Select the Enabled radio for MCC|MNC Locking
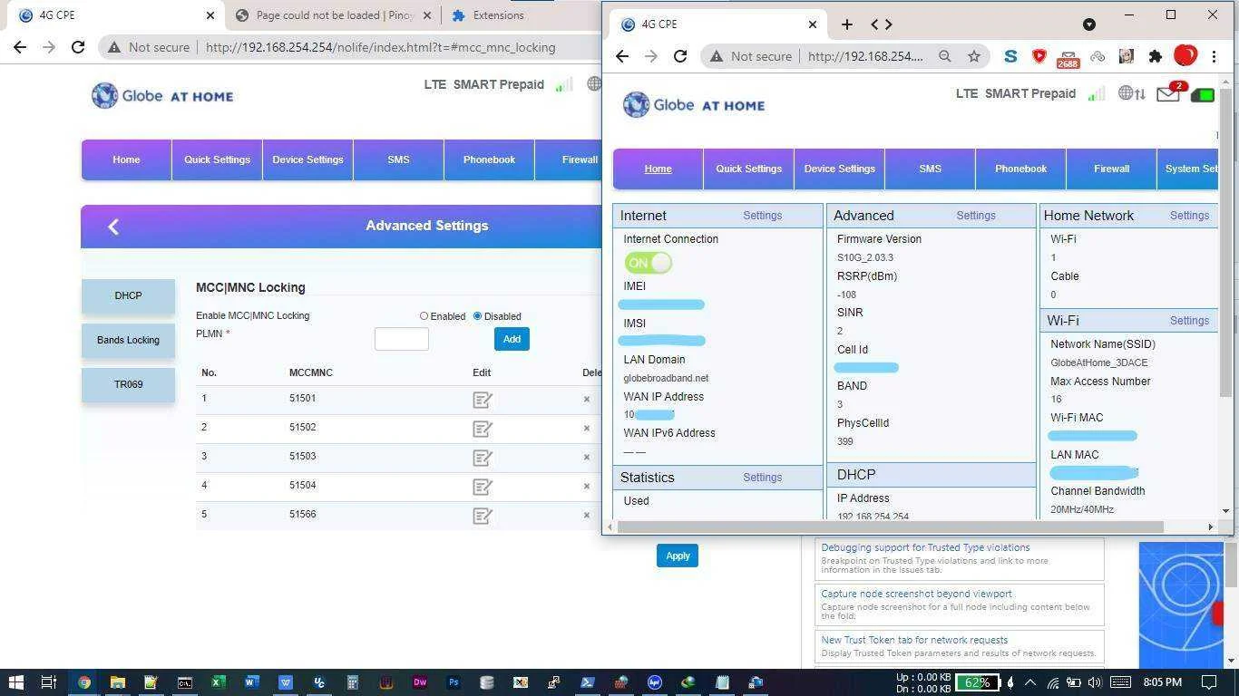The image size is (1239, 696). (x=424, y=316)
